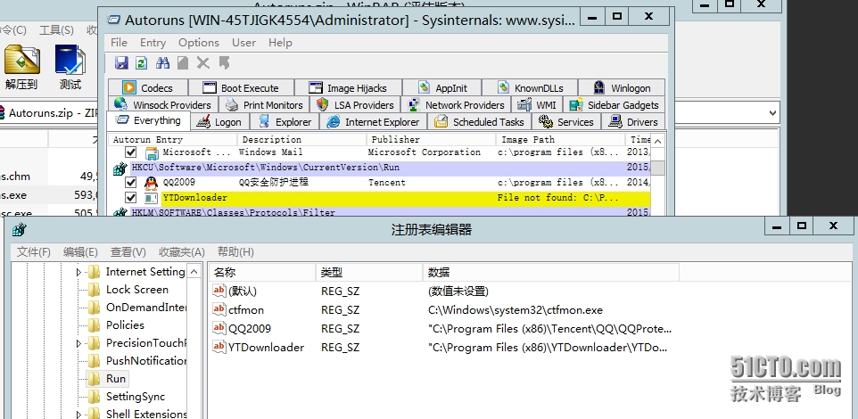This screenshot has height=419, width=858.
Task: Toggle the Microsoft Windows Mail entry checkbox
Action: click(130, 152)
